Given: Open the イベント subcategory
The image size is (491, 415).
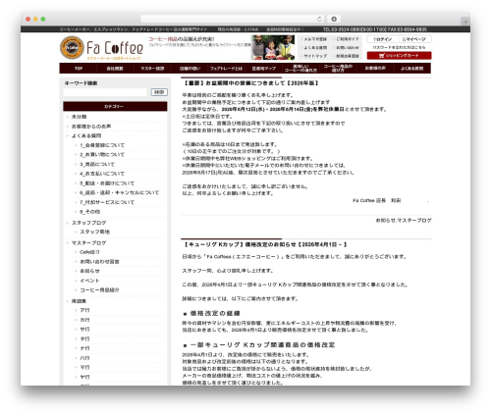Looking at the screenshot, I should (x=89, y=281).
